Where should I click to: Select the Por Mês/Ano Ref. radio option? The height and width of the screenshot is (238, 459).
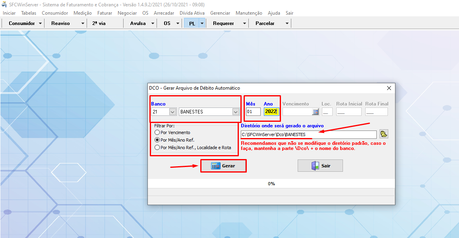pos(157,140)
